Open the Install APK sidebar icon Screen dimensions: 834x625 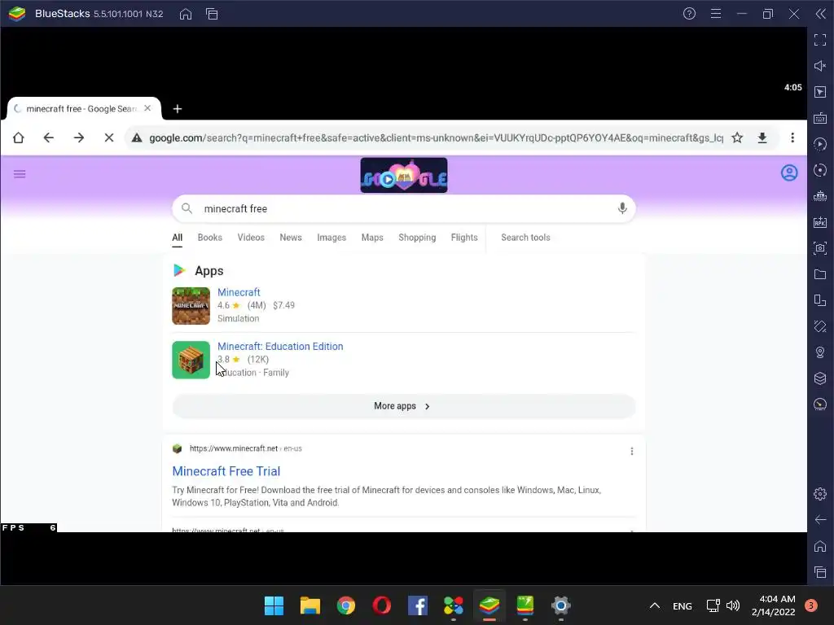[x=820, y=222]
